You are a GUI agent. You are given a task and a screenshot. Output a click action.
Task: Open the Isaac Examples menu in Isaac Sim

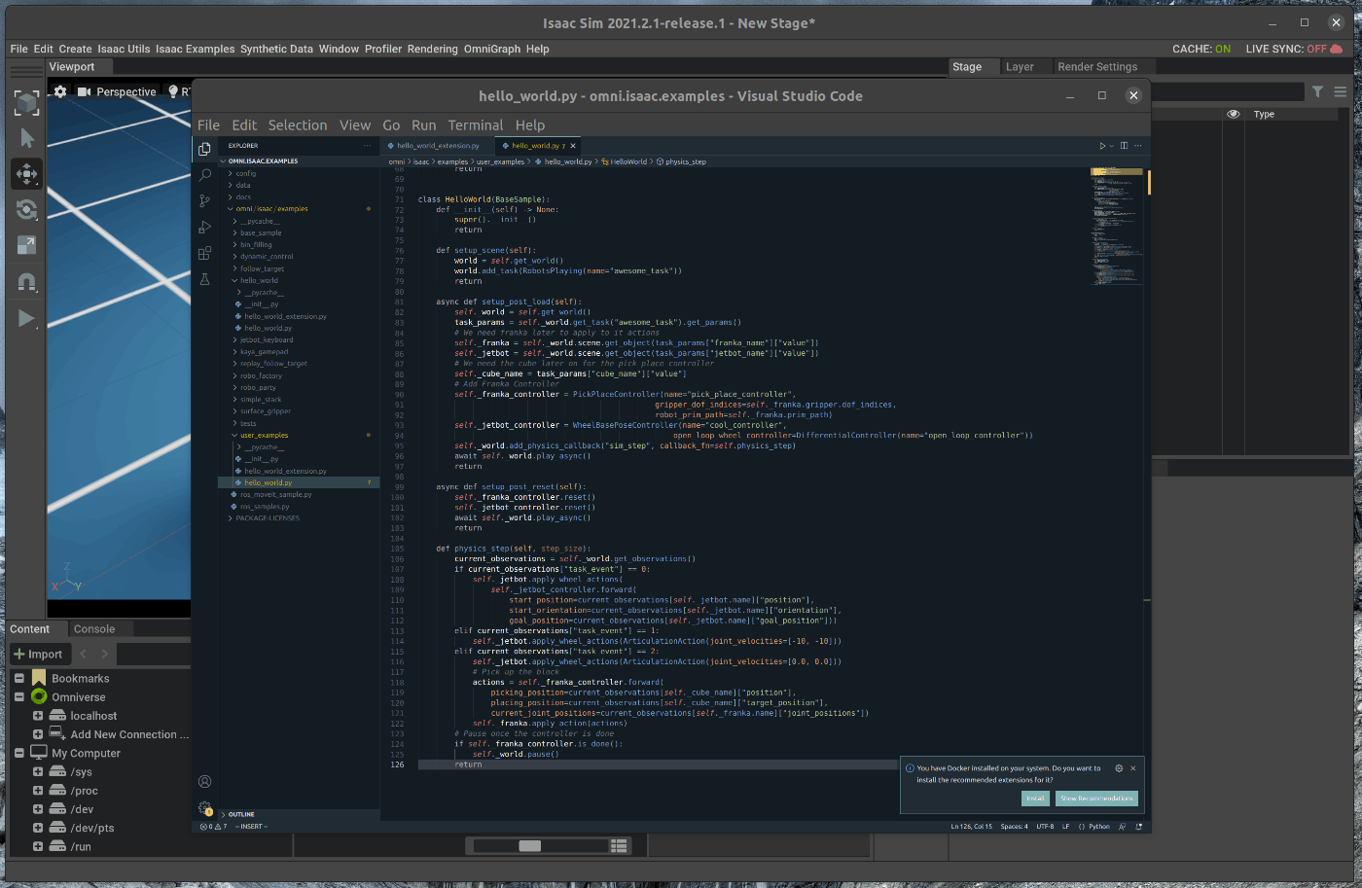(195, 49)
